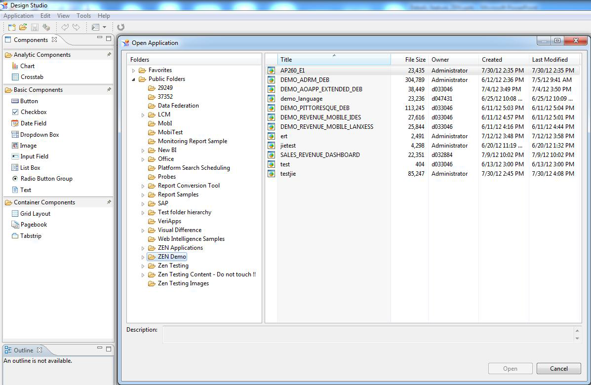Select the testjie application
The width and height of the screenshot is (591, 385).
coord(288,174)
